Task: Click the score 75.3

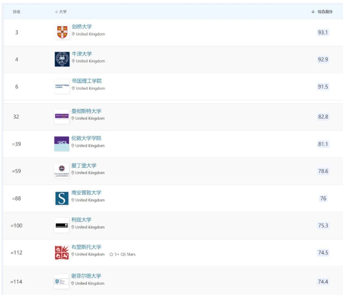Action: pos(323,226)
